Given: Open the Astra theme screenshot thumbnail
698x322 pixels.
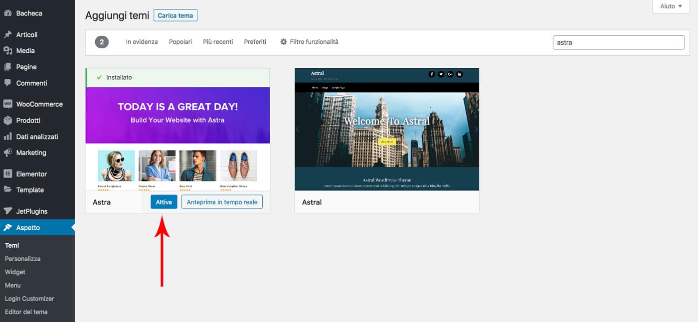Looking at the screenshot, I should 178,139.
